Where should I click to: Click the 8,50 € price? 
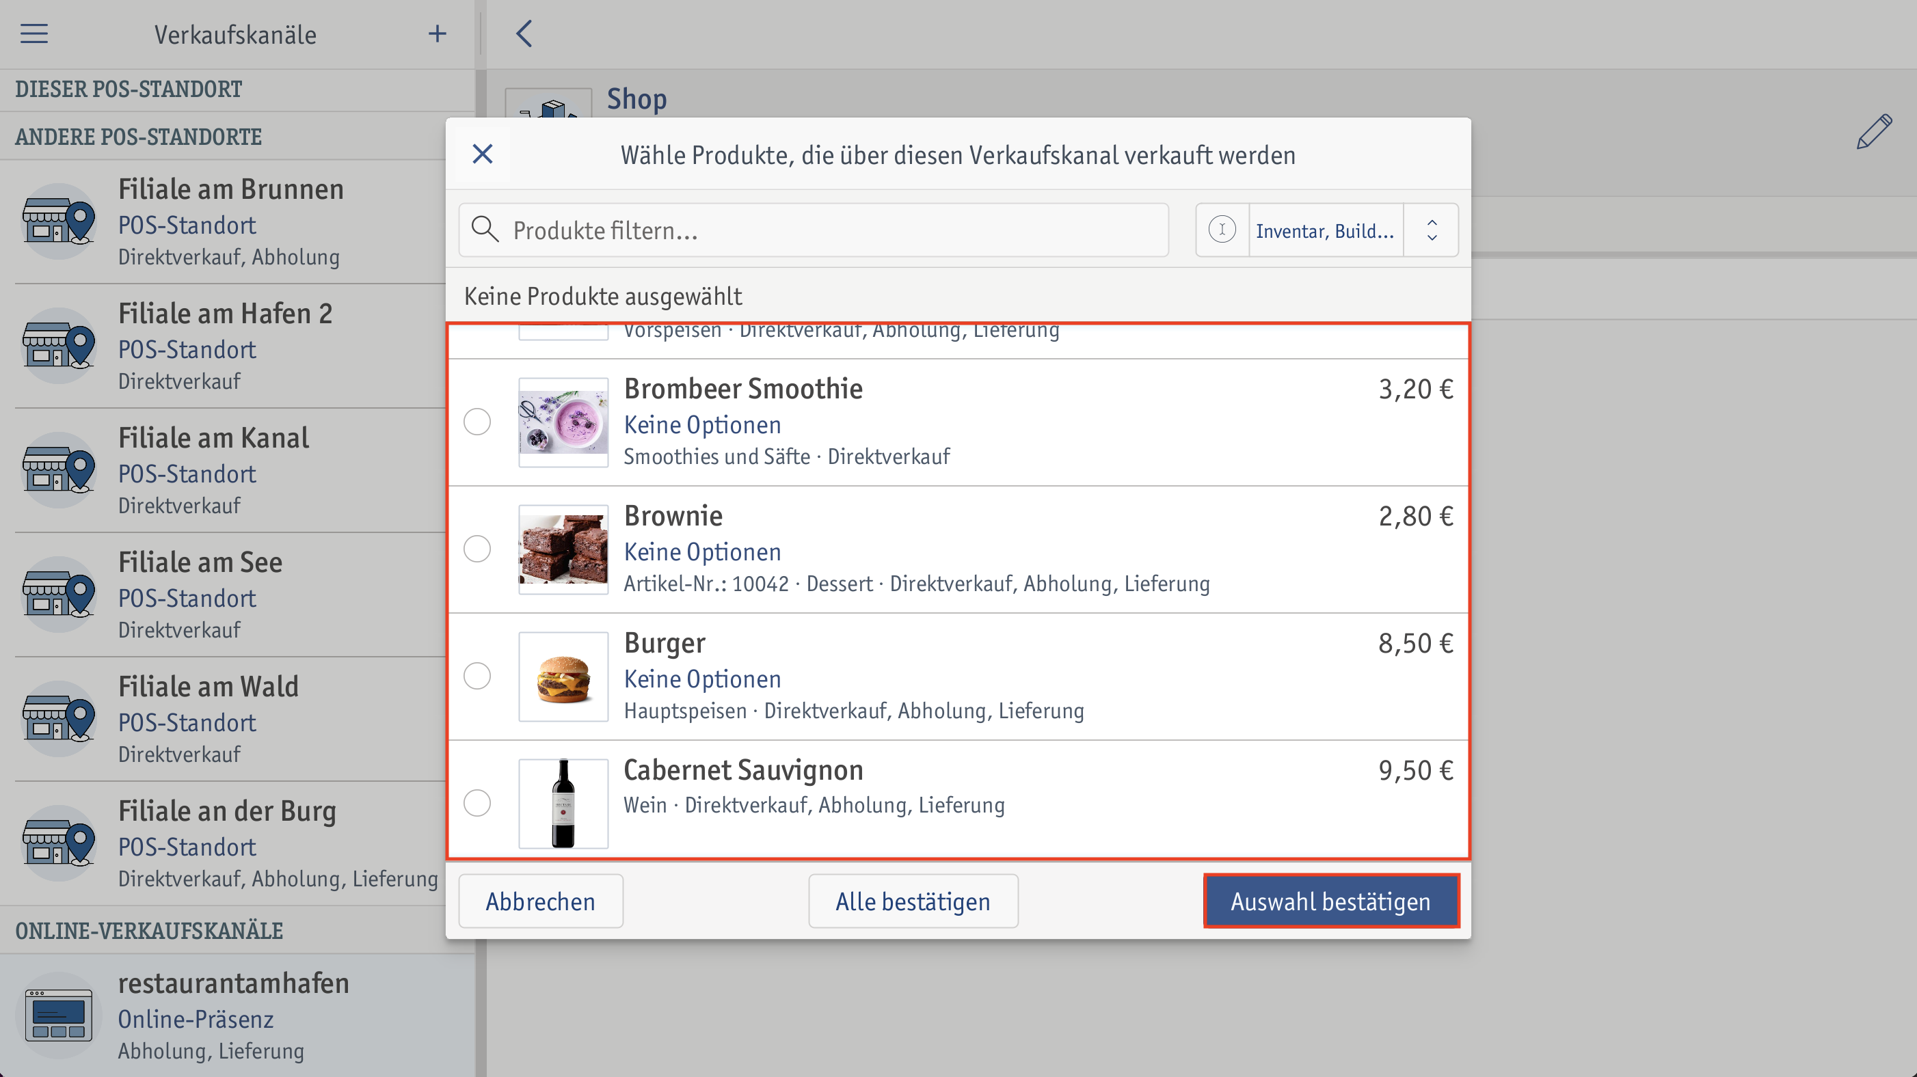click(x=1415, y=643)
